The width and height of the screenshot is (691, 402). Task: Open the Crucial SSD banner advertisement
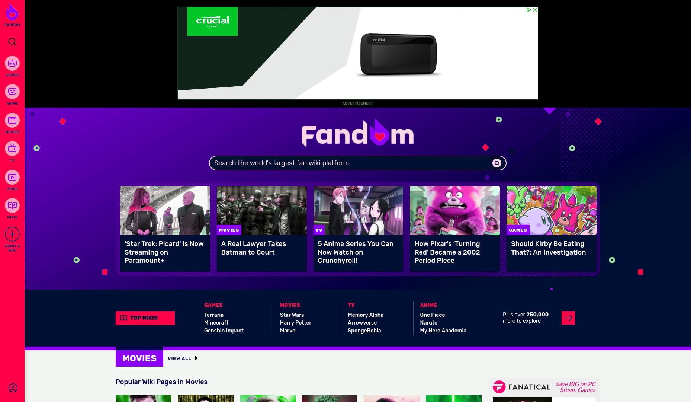[357, 53]
